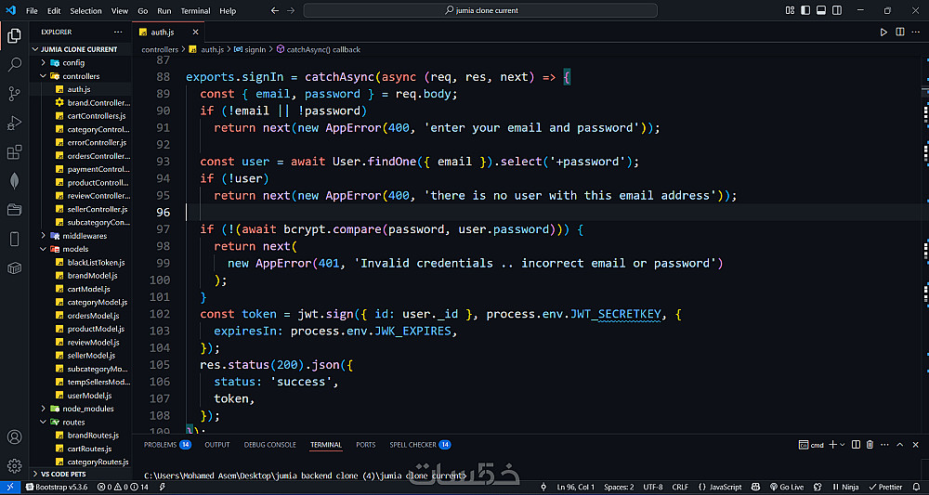This screenshot has width=929, height=495.
Task: Click Bootstrap v5.3.6 in status bar
Action: (x=57, y=487)
